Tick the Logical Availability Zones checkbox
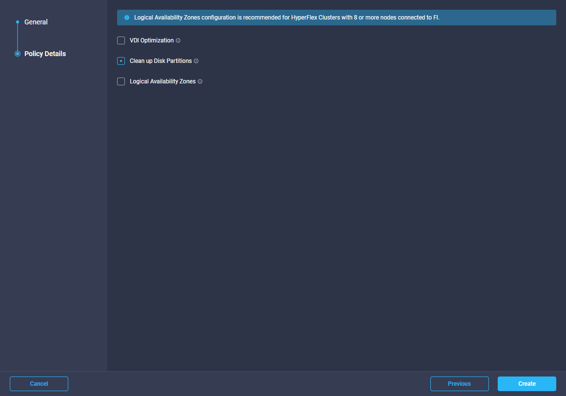Viewport: 566px width, 396px height. [x=121, y=81]
